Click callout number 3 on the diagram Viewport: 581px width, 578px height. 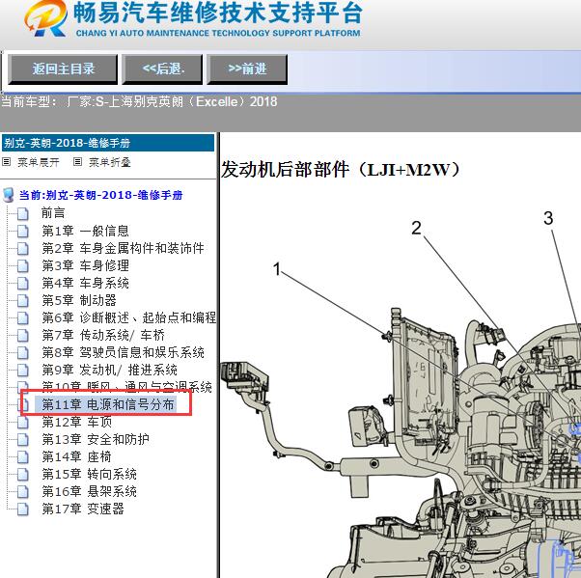548,218
